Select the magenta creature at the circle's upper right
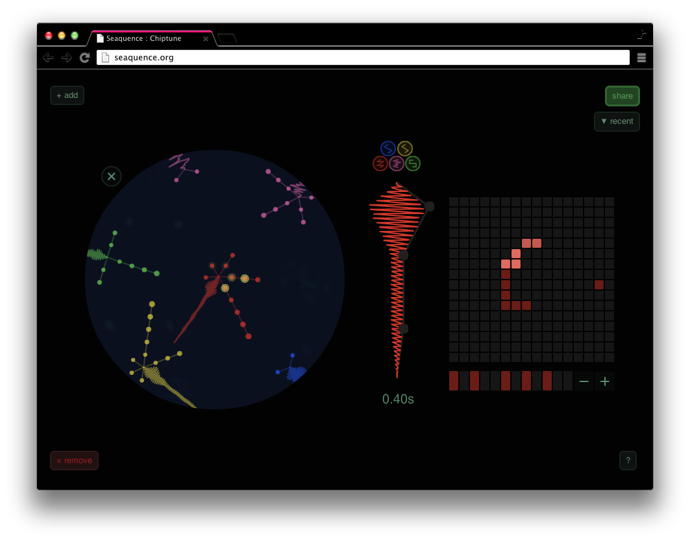Screen dimensions: 690x541 click(x=299, y=197)
